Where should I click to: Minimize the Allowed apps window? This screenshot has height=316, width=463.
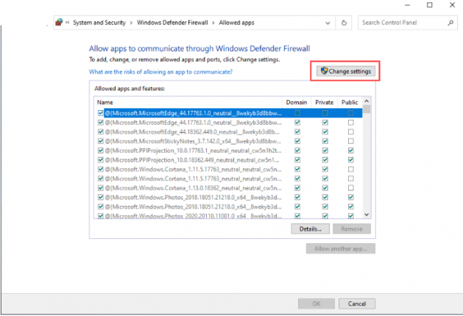408,5
